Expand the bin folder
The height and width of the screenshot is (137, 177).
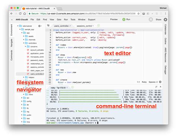coord(22,98)
